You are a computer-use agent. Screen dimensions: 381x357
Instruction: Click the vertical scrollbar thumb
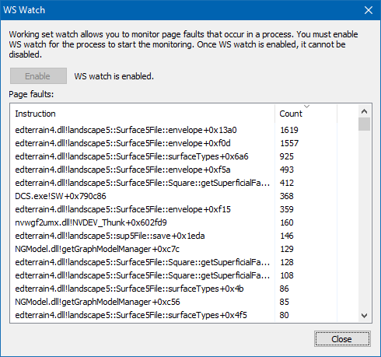(x=364, y=124)
